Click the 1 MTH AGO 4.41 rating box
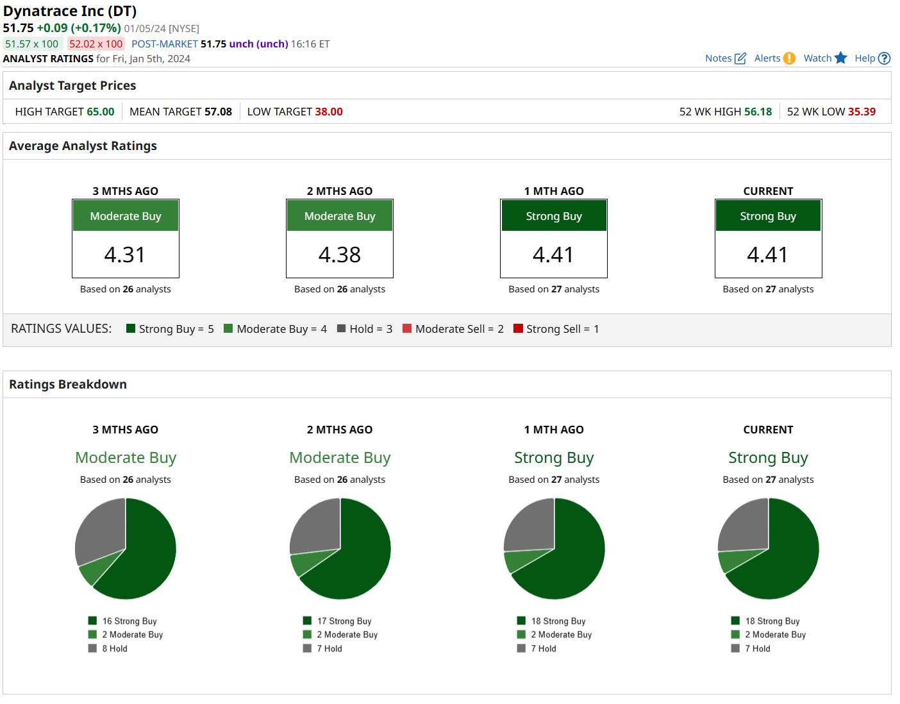The height and width of the screenshot is (704, 900). click(x=554, y=239)
